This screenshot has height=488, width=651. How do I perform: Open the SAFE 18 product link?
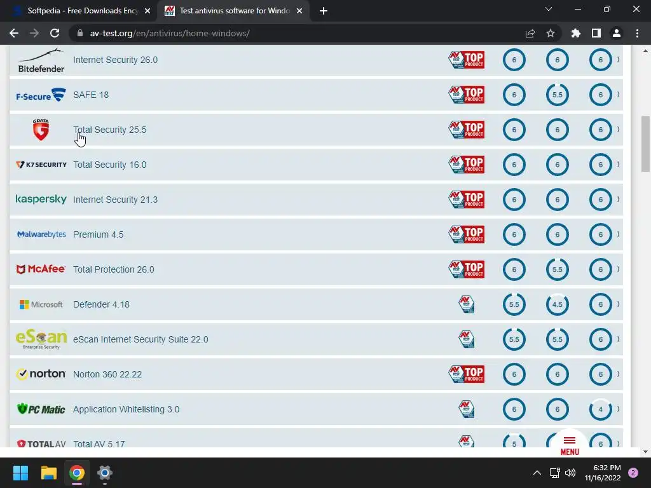91,95
